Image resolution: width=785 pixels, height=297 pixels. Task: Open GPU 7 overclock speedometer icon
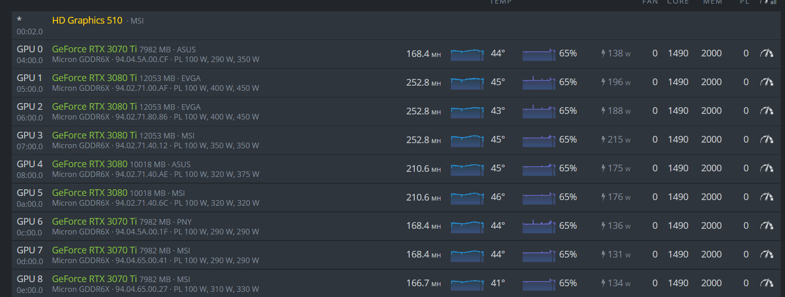tap(766, 254)
